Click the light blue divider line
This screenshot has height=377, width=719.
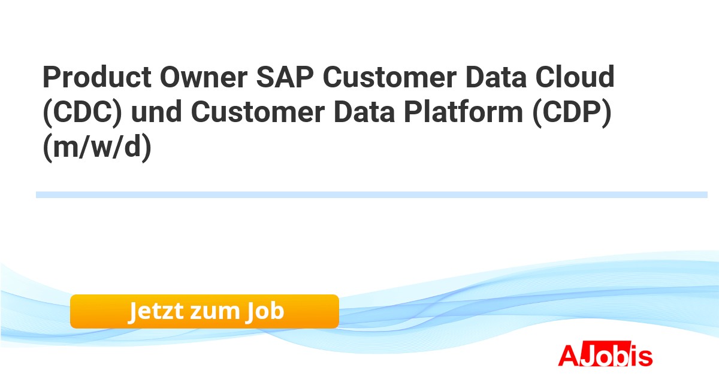(x=371, y=194)
